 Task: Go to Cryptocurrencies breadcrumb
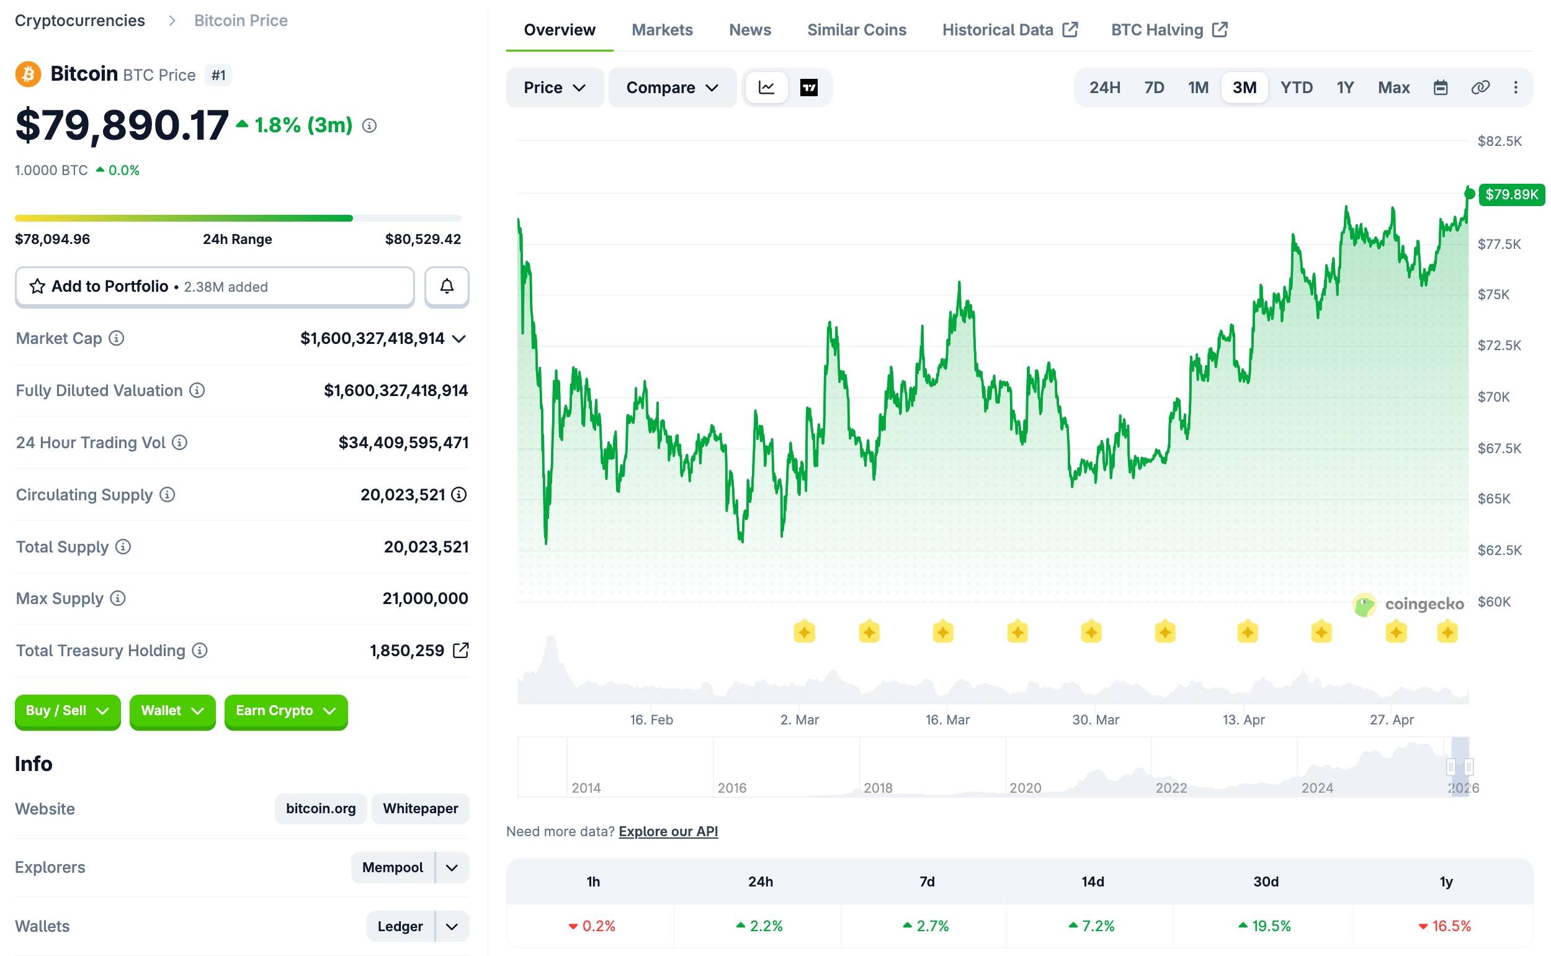pos(79,20)
